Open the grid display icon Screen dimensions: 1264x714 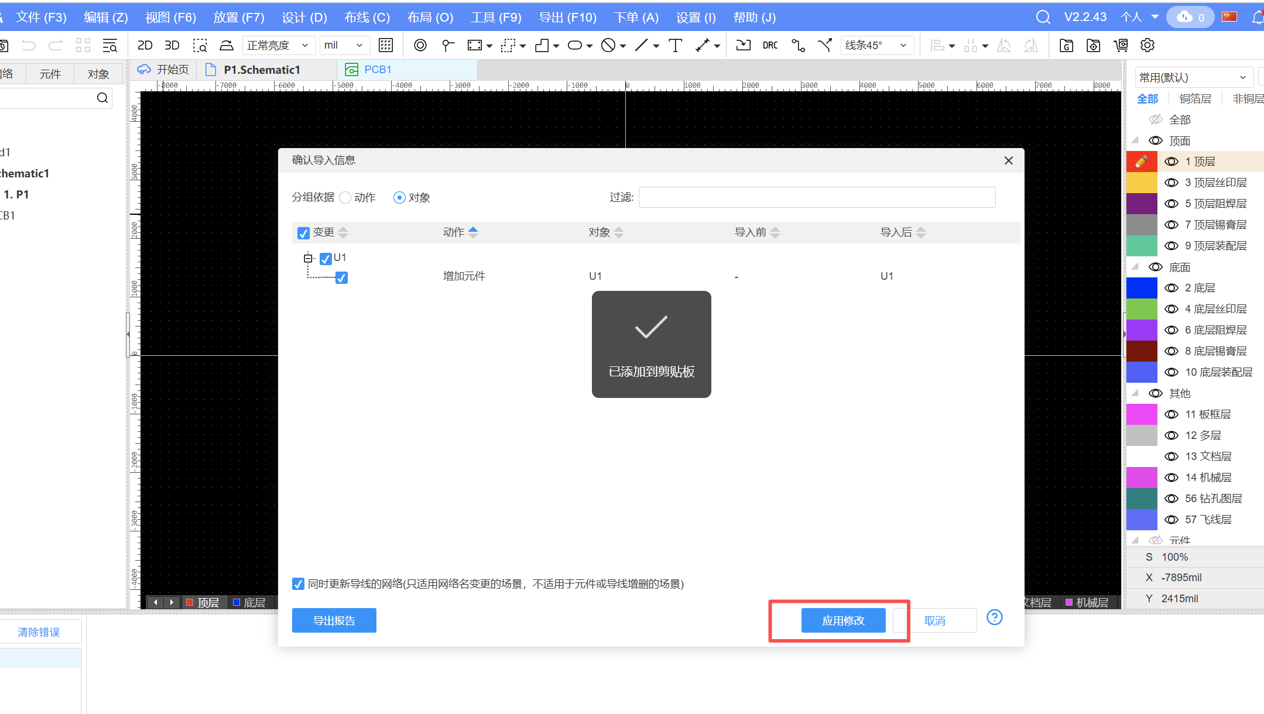point(386,45)
